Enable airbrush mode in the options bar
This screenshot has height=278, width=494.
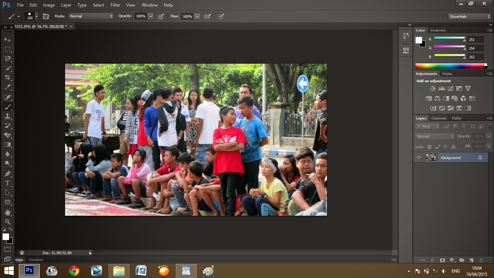[208, 16]
